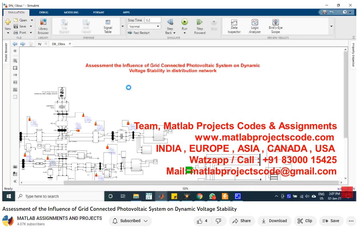This screenshot has height=229, width=360.
Task: Toggle Fast Restart mode
Action: click(x=139, y=33)
